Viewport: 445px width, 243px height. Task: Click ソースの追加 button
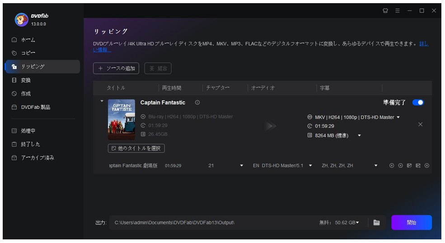[116, 68]
